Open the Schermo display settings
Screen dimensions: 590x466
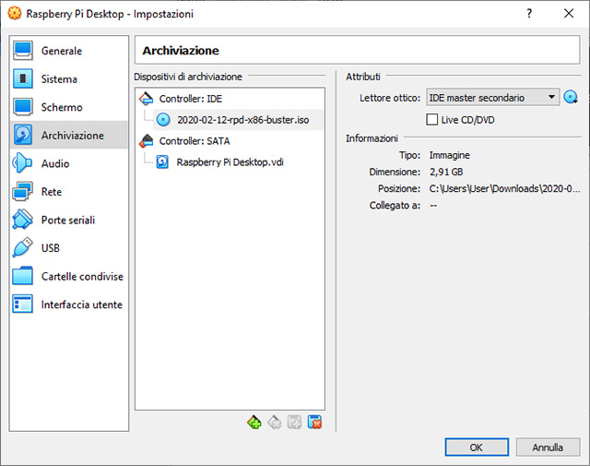[x=61, y=107]
